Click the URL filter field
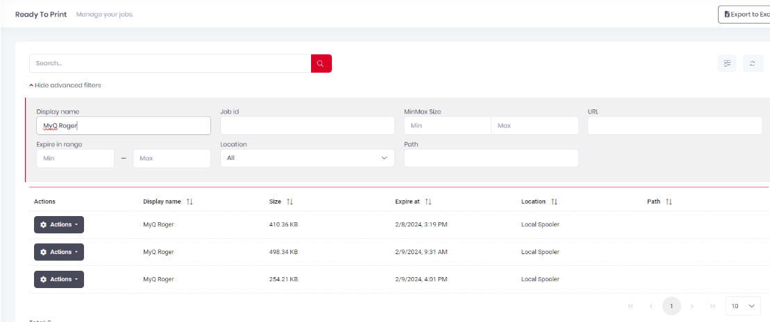 675,125
